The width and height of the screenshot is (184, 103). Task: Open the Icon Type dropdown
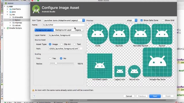click(x=64, y=20)
